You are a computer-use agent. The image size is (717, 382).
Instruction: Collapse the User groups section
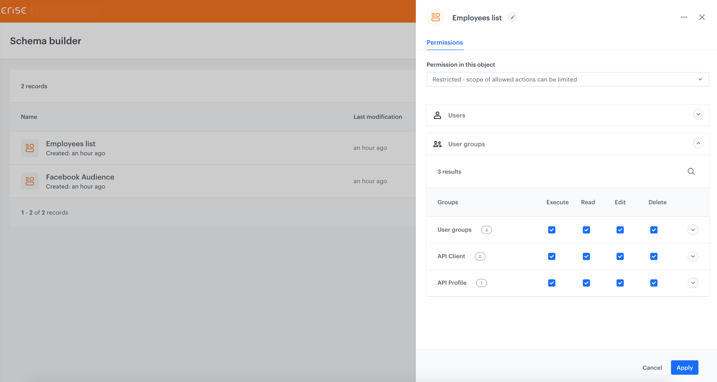(698, 143)
